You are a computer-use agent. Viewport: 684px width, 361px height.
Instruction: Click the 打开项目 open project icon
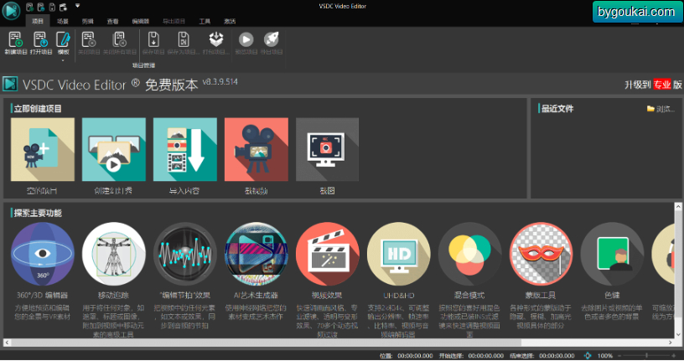click(40, 39)
